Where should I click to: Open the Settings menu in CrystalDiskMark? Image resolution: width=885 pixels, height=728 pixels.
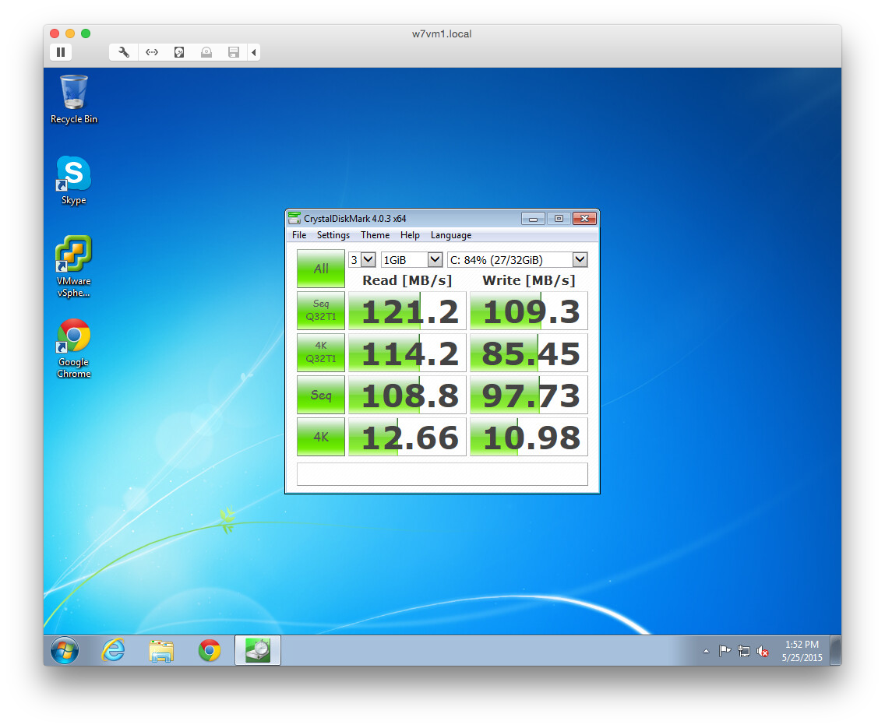[333, 235]
